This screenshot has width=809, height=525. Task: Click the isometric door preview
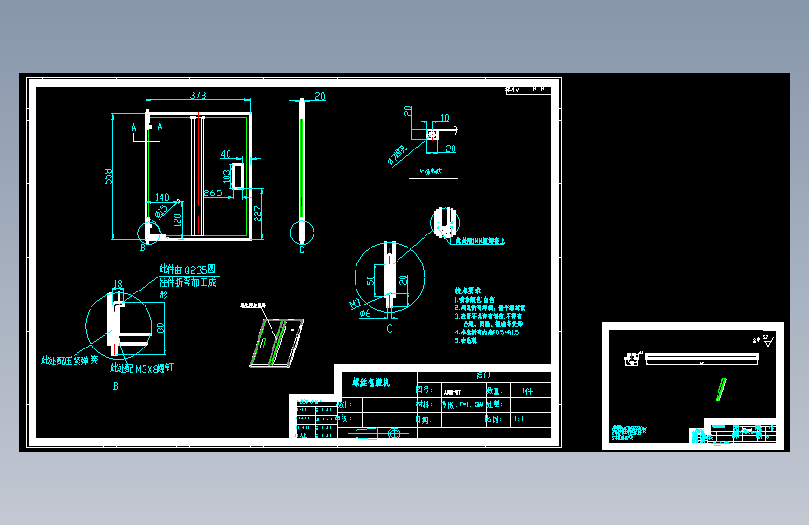pyautogui.click(x=276, y=343)
